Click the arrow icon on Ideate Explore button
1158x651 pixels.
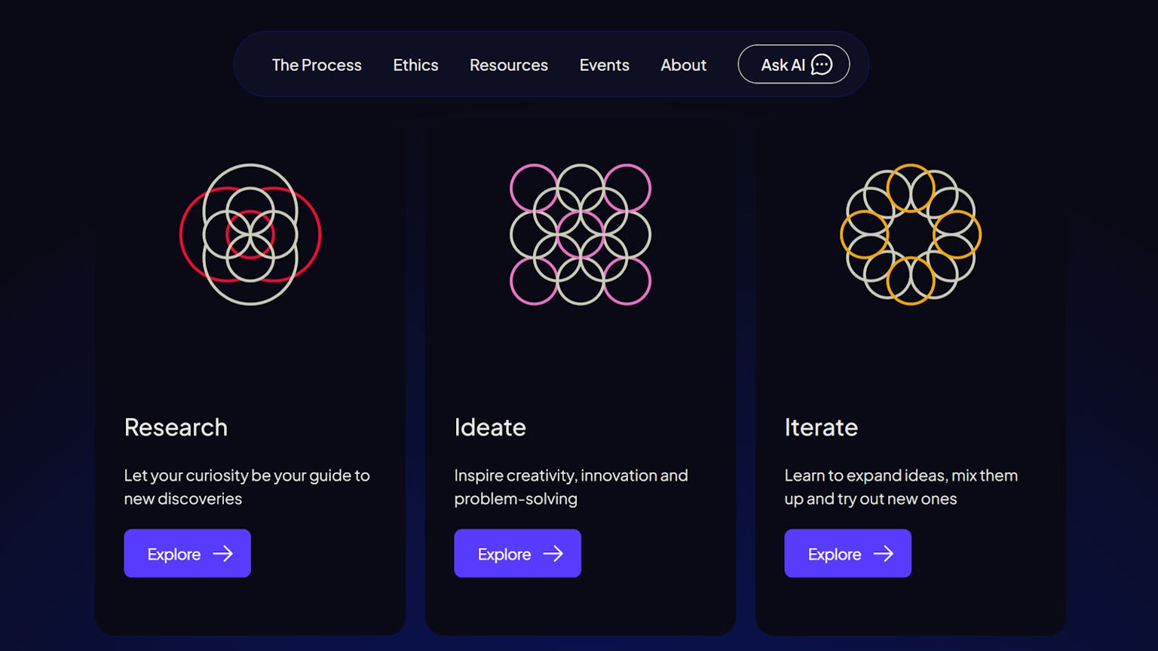553,554
